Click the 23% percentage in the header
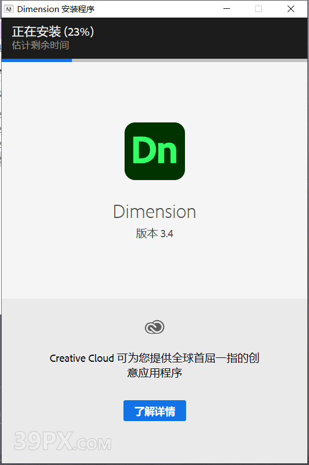309x465 pixels. pyautogui.click(x=79, y=32)
